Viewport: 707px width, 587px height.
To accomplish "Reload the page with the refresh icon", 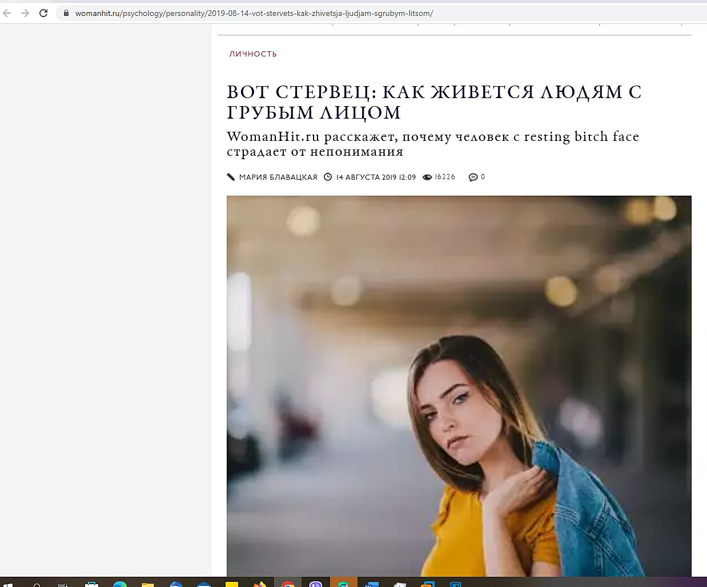I will 43,13.
